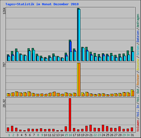This screenshot has height=138, width=141.
Task: Select day label 17 on the x-axis
Action: point(74,135)
